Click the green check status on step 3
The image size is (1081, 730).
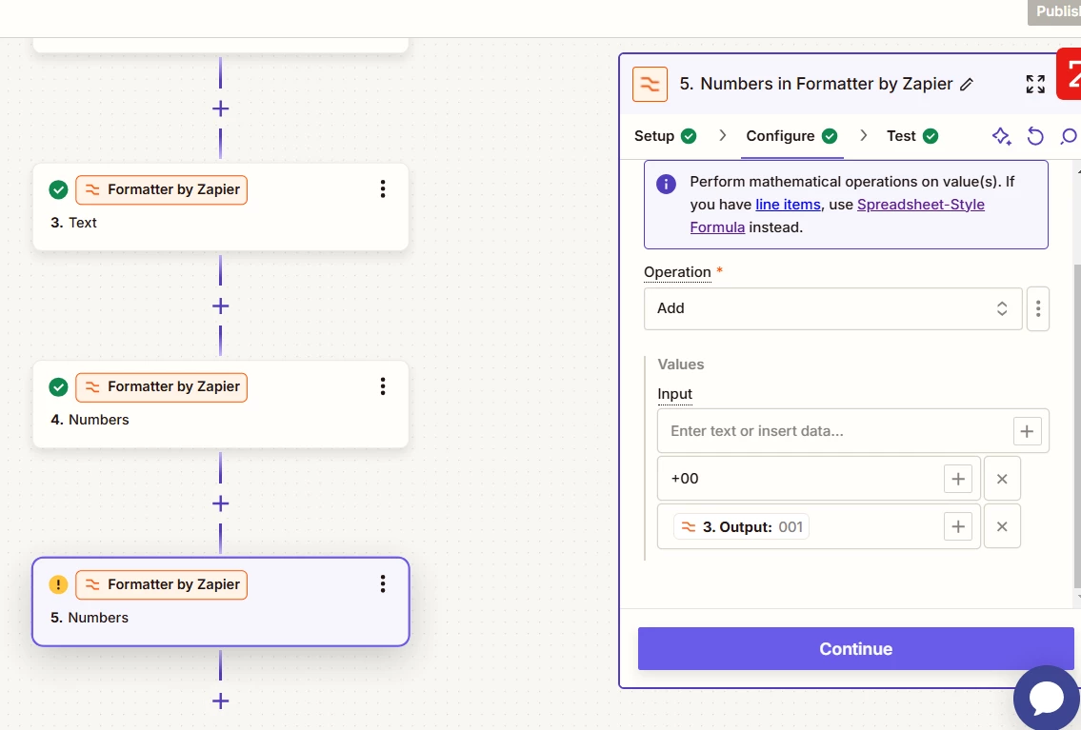point(59,189)
